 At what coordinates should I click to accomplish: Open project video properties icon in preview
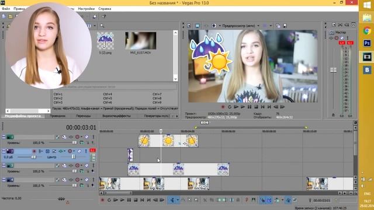[189, 26]
